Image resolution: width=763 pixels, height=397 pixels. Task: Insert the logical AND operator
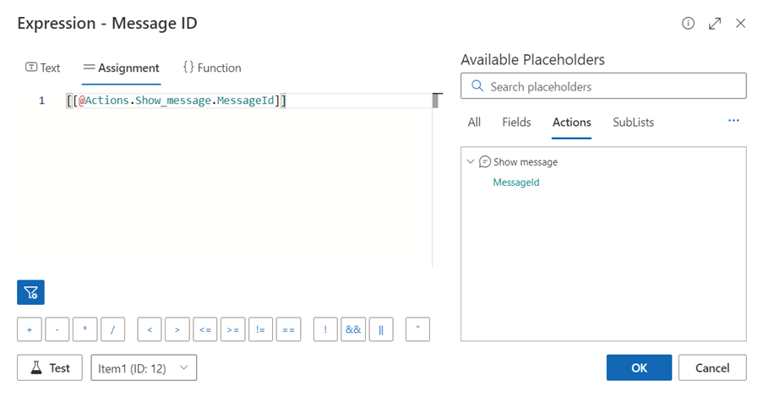coord(353,329)
